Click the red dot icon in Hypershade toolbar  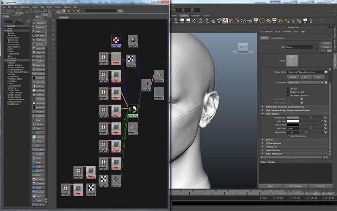[x=73, y=11]
